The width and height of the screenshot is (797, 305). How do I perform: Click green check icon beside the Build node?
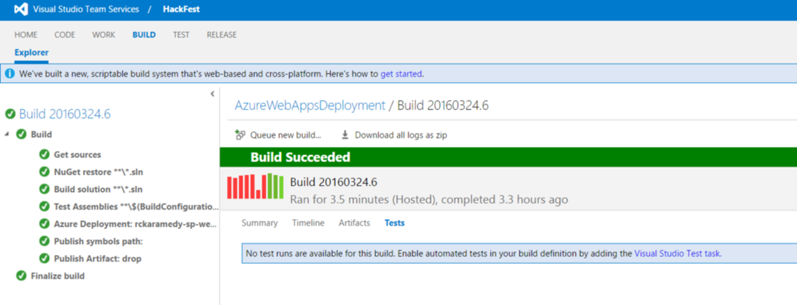pyautogui.click(x=21, y=134)
